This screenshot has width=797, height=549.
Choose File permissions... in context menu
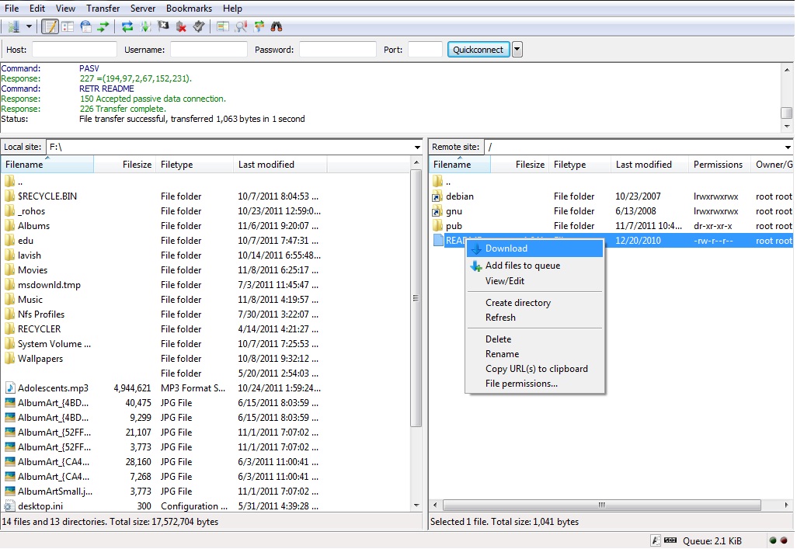click(x=521, y=384)
